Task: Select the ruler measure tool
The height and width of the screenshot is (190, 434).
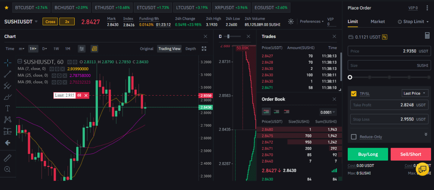Action: click(x=8, y=158)
